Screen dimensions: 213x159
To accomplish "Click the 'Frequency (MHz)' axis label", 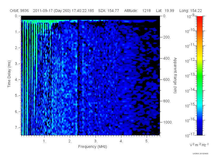I will click(92, 147).
